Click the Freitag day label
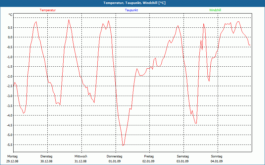This screenshot has height=165, width=265. coord(149,156)
